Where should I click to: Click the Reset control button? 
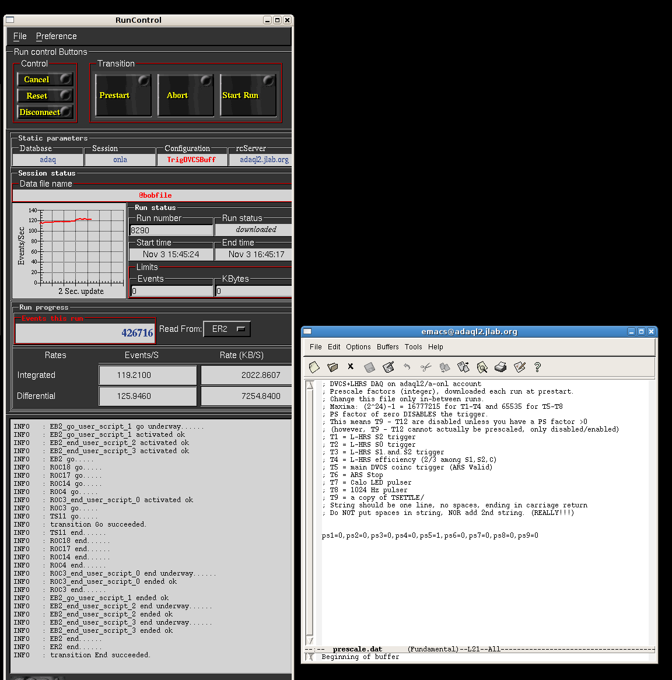[45, 96]
